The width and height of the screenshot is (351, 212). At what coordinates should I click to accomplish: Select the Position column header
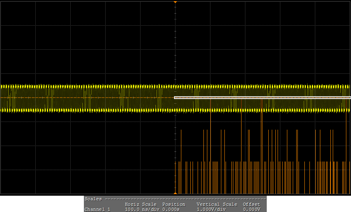tap(174, 204)
